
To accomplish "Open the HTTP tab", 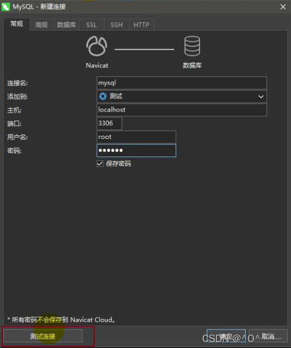I will click(141, 25).
